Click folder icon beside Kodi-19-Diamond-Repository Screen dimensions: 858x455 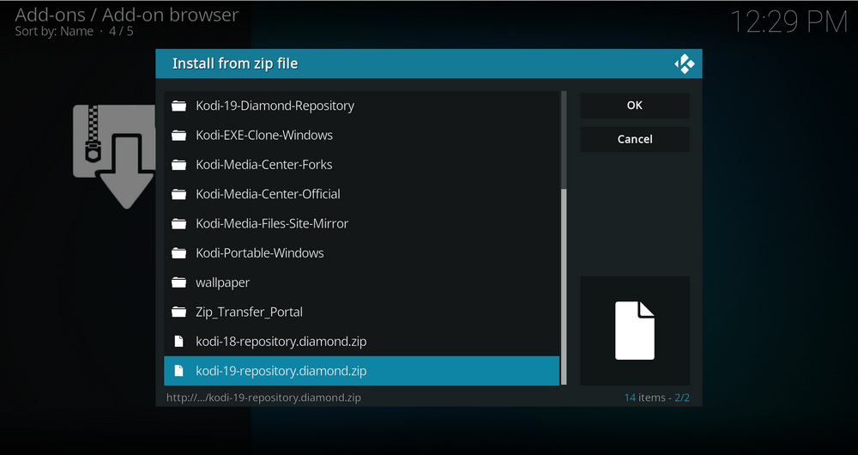click(x=178, y=106)
